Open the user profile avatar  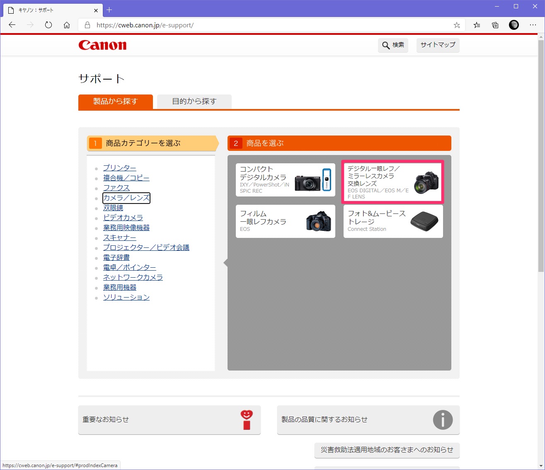click(514, 25)
